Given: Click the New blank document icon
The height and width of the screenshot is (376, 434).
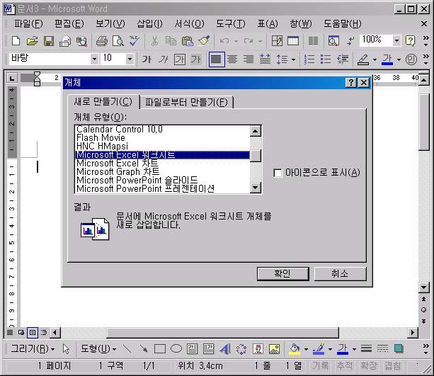Looking at the screenshot, I should point(16,41).
